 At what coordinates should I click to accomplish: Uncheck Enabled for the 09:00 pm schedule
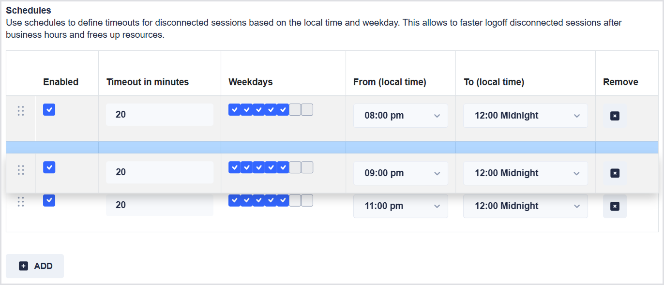[49, 167]
